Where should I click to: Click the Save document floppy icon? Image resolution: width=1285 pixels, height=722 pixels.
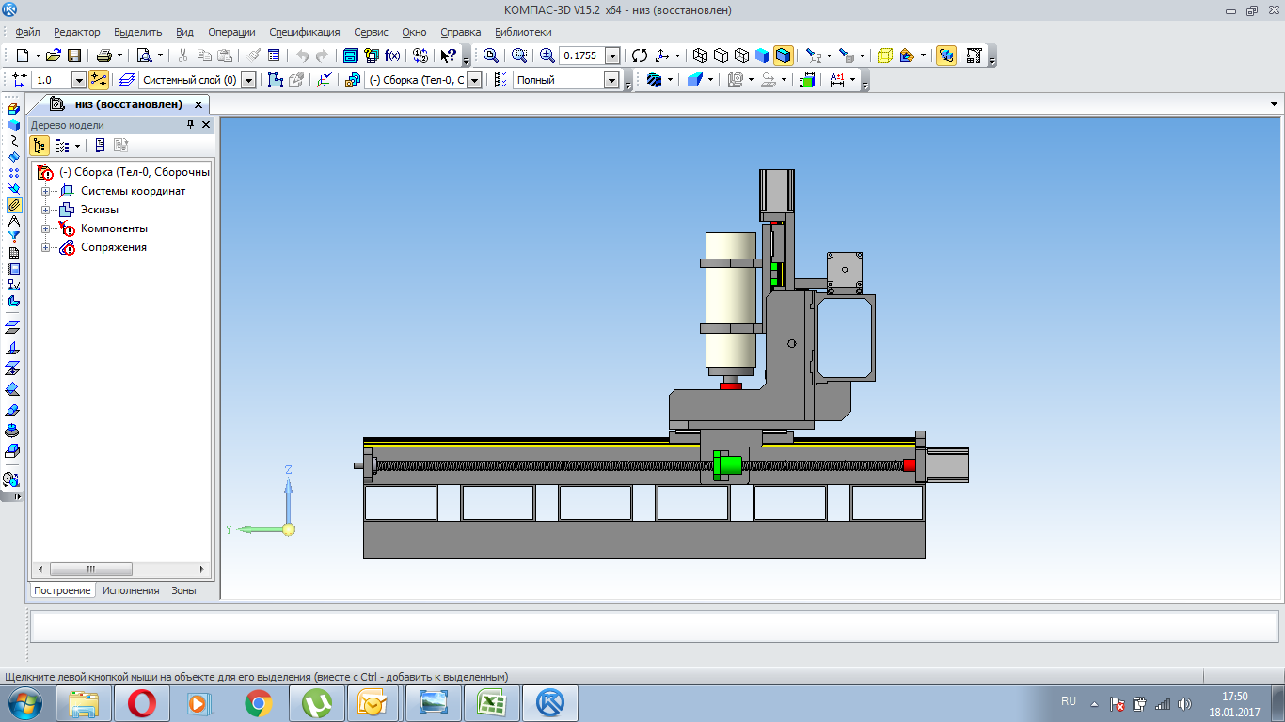pyautogui.click(x=73, y=55)
